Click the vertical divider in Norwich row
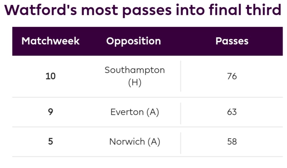 (180, 143)
